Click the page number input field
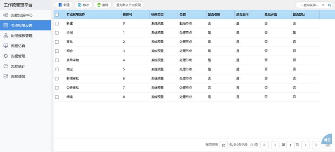Viewport: 335px width, 152px height. click(x=290, y=145)
